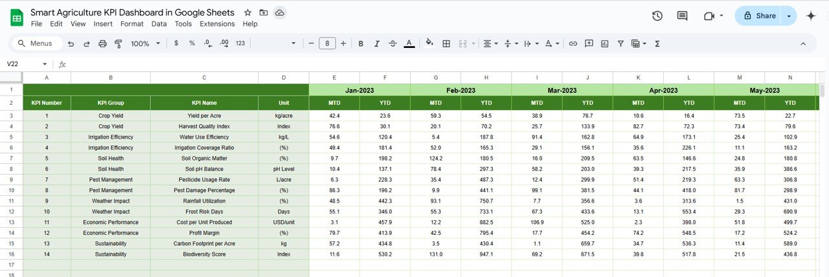The image size is (829, 277).
Task: Decrease font size minus button
Action: [x=312, y=43]
